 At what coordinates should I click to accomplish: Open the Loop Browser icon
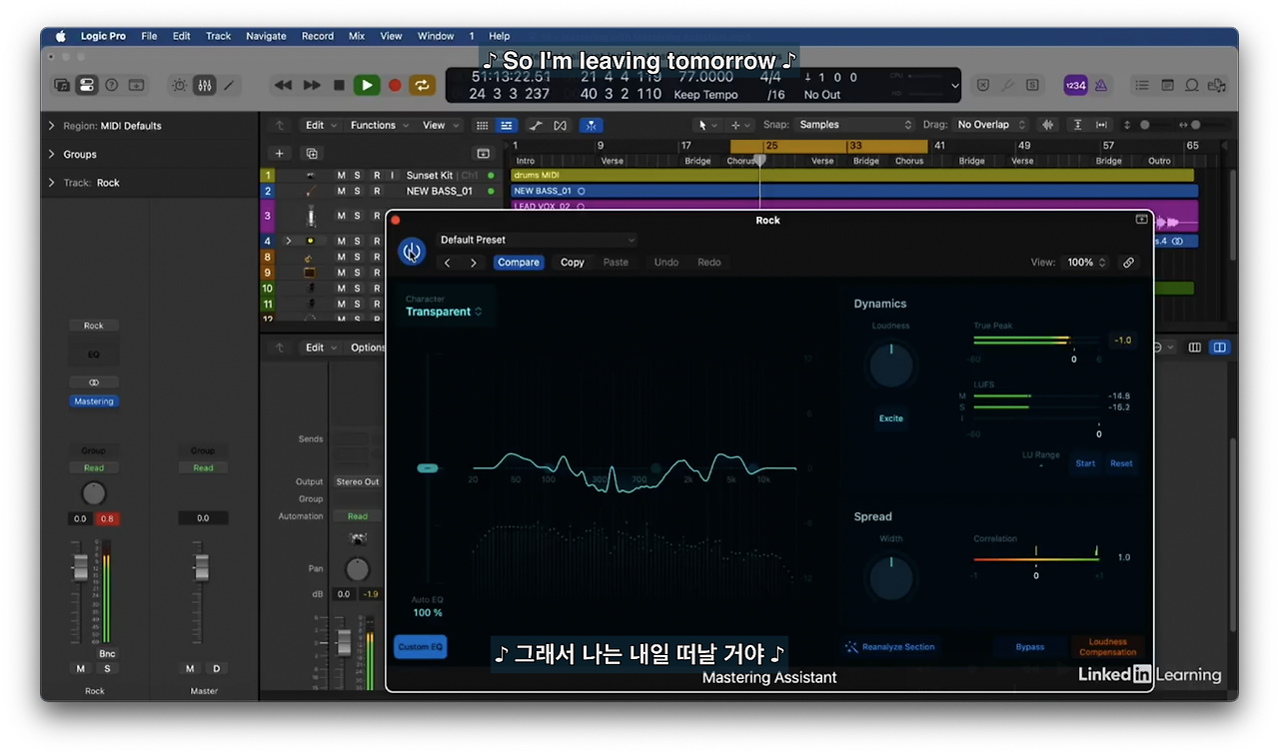pyautogui.click(x=1191, y=85)
